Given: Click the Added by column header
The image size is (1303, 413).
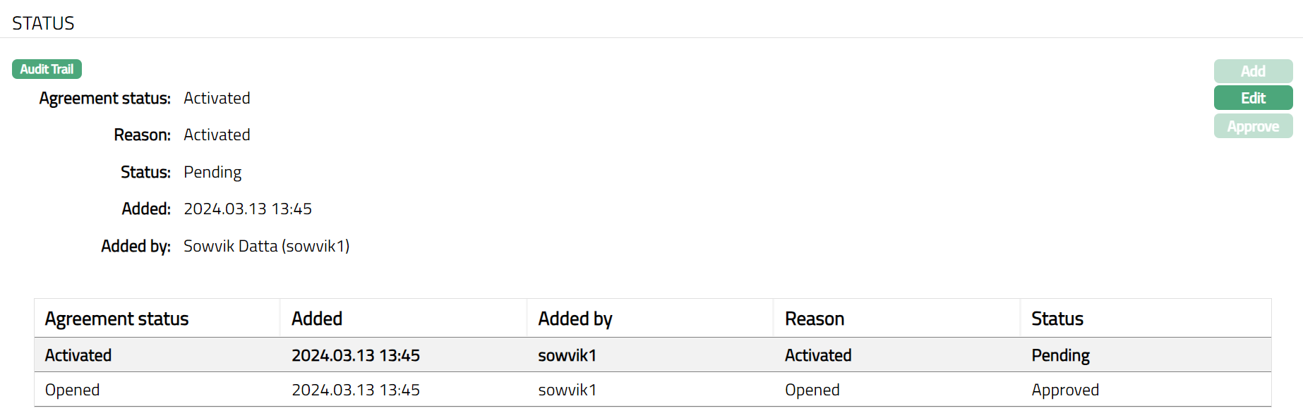Looking at the screenshot, I should (575, 319).
